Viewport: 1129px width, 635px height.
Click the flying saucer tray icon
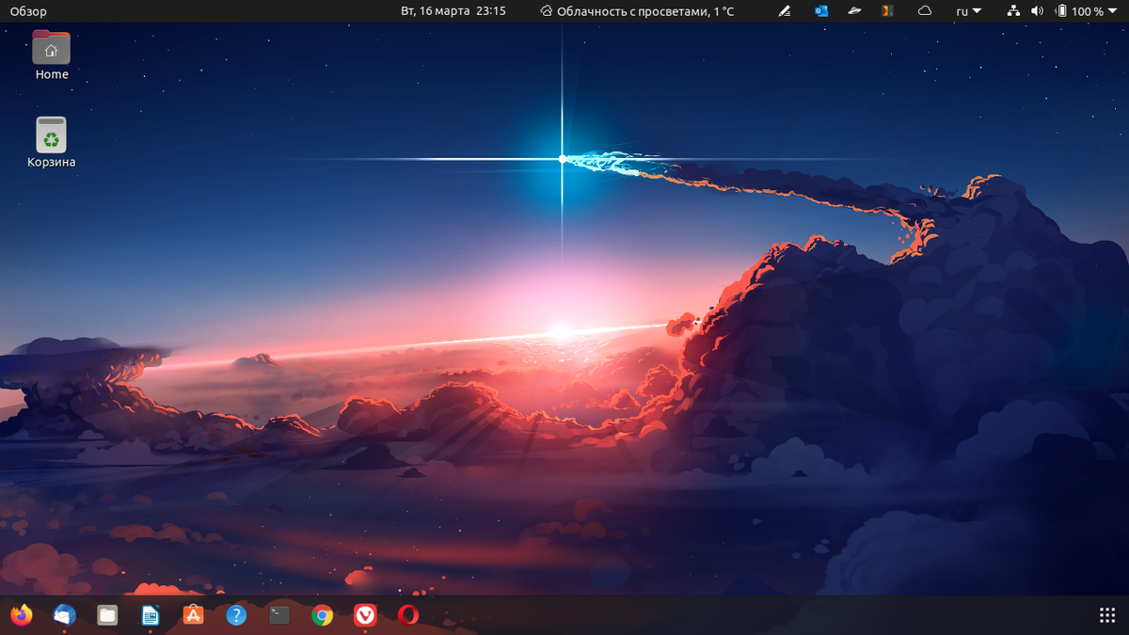pos(854,11)
